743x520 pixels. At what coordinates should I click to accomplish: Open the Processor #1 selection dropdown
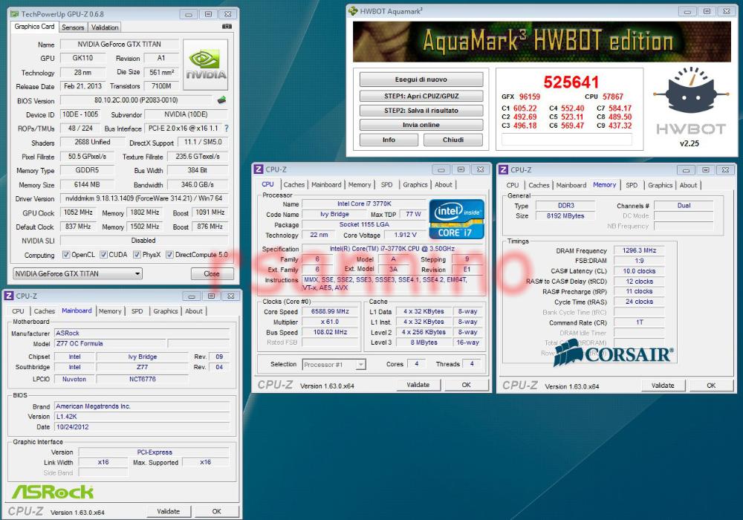pos(334,365)
